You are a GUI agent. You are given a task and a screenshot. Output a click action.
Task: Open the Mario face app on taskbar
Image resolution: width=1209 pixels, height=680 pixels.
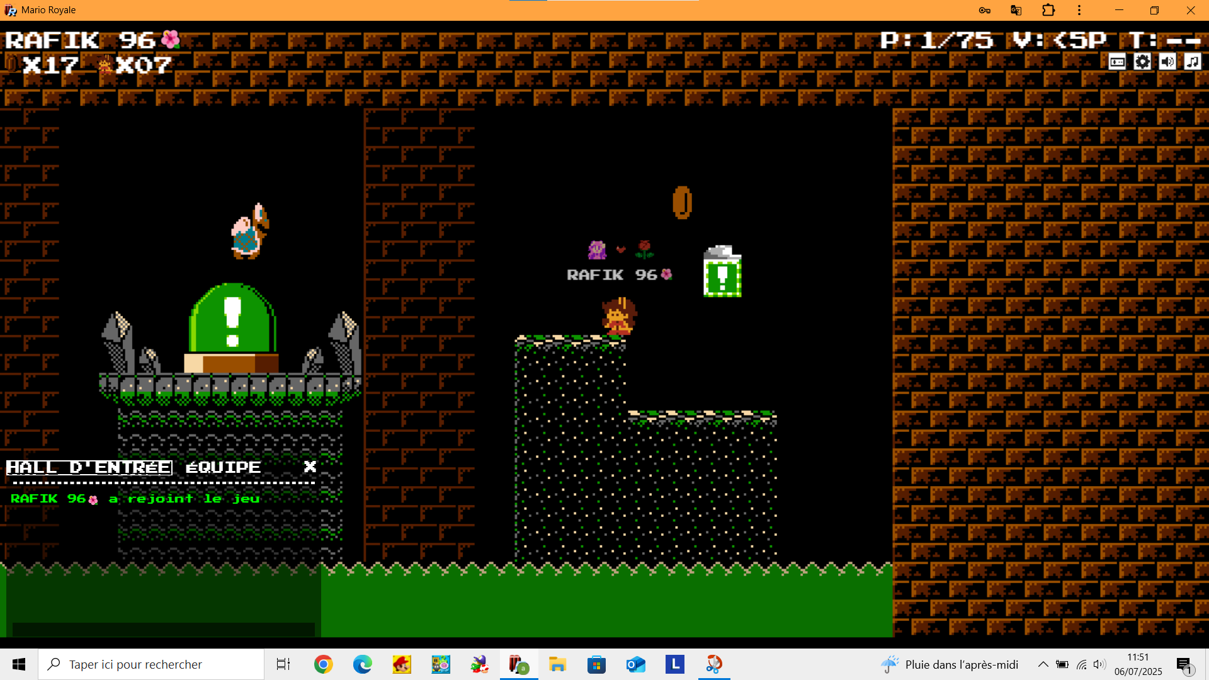[401, 664]
